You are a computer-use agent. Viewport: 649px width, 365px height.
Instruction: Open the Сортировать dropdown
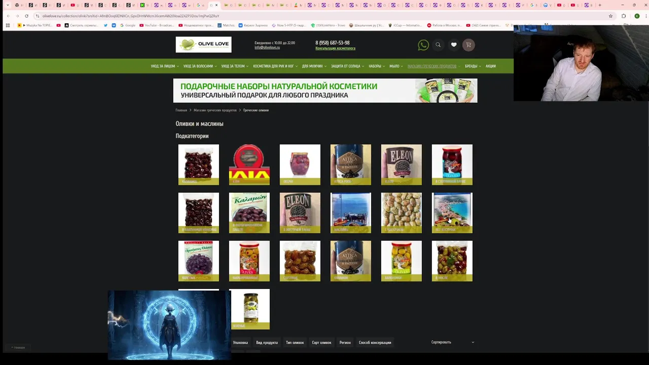pyautogui.click(x=452, y=342)
